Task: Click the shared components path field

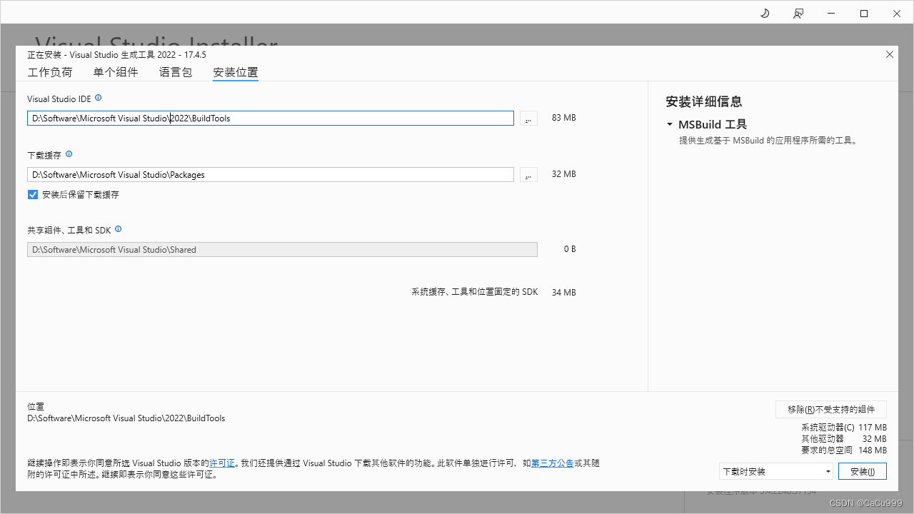Action: coord(282,249)
